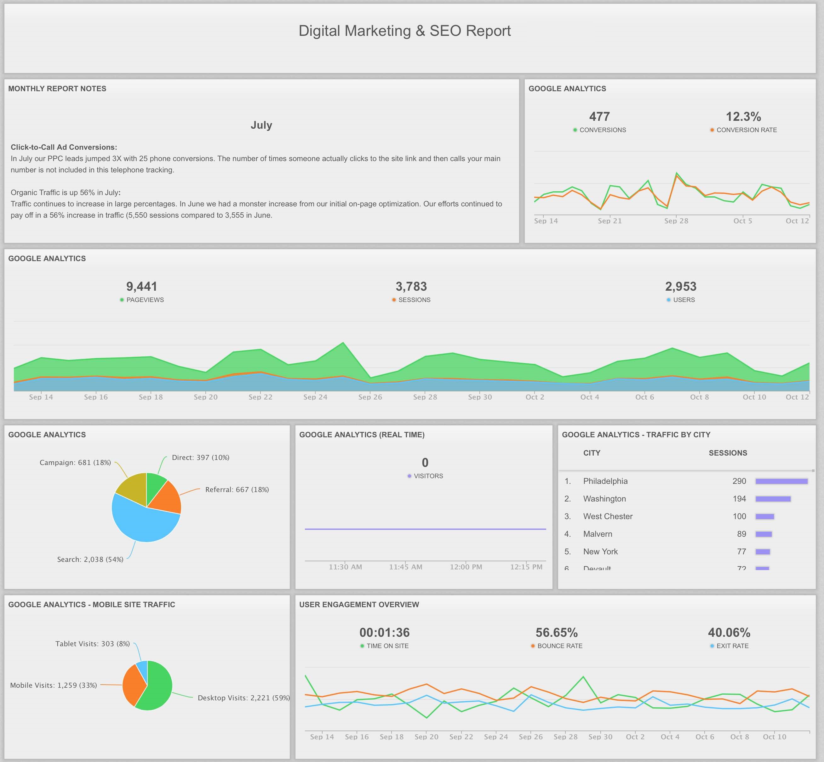Click the green Time on Site dot
The width and height of the screenshot is (824, 762).
362,646
